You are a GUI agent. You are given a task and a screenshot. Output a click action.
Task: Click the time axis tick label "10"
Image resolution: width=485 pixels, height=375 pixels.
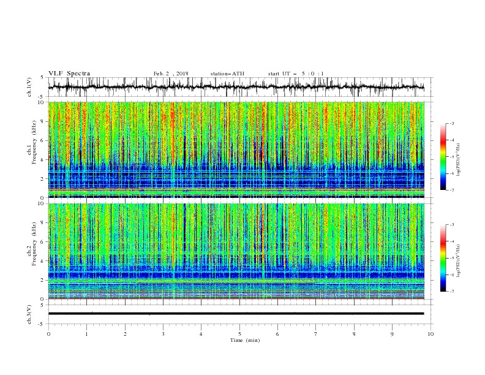click(430, 334)
